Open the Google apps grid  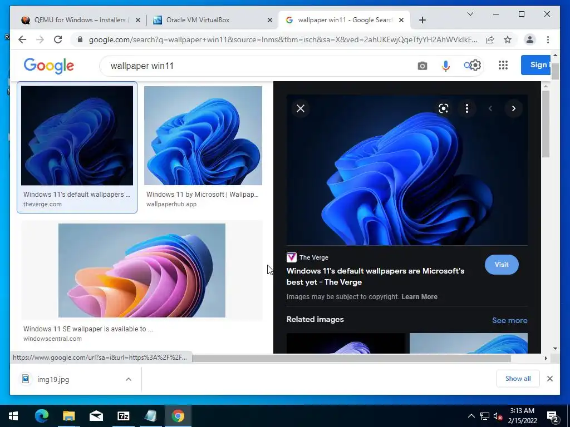503,65
